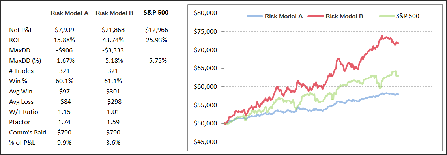Click the $65,000 axis label
Screen dimensions: 447x155
(205, 68)
